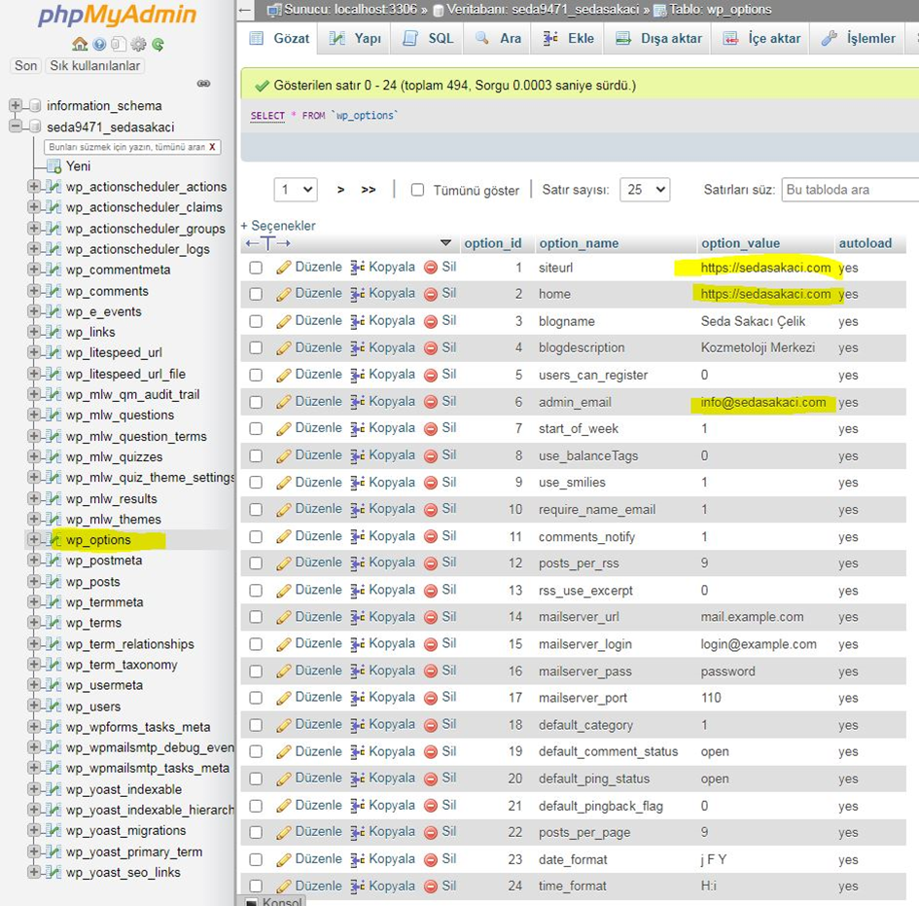This screenshot has width=919, height=906.
Task: Click table icon next to wp_posts
Action: point(53,582)
